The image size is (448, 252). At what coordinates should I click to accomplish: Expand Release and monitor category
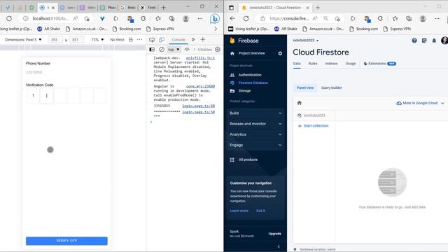pos(255,124)
